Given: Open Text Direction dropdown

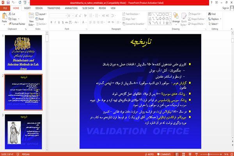Looking at the screenshot, I should point(131,14).
